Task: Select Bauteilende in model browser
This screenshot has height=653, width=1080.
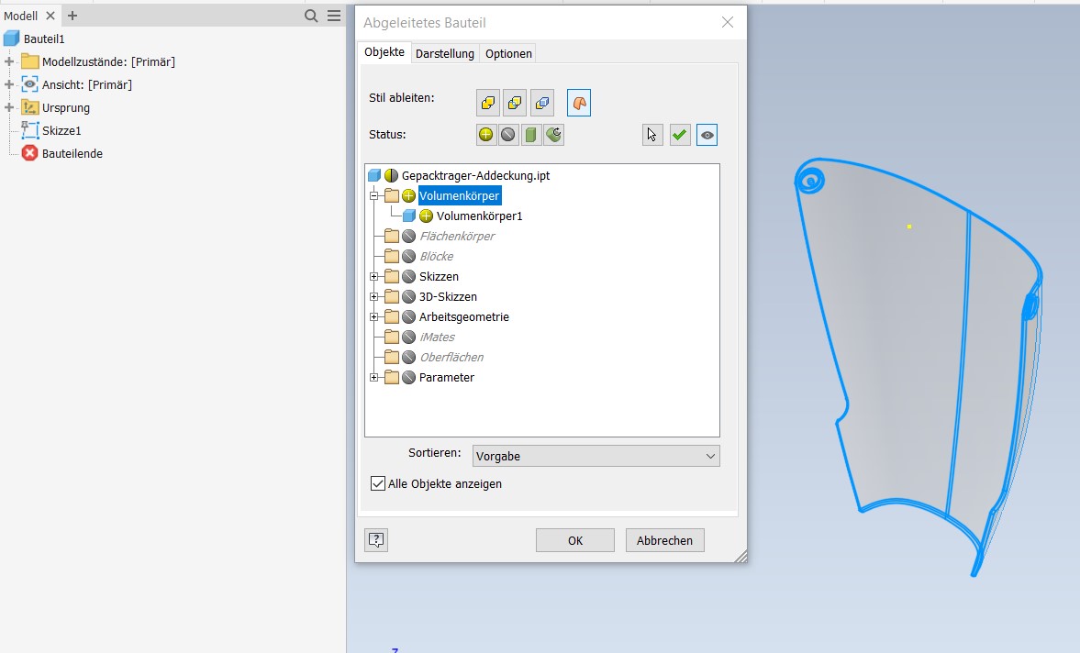Action: click(72, 153)
